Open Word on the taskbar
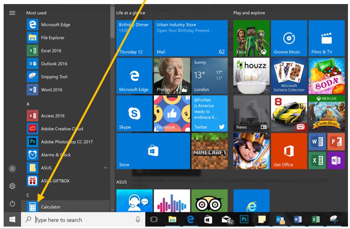Screen dimensions: 350x229 [298, 220]
